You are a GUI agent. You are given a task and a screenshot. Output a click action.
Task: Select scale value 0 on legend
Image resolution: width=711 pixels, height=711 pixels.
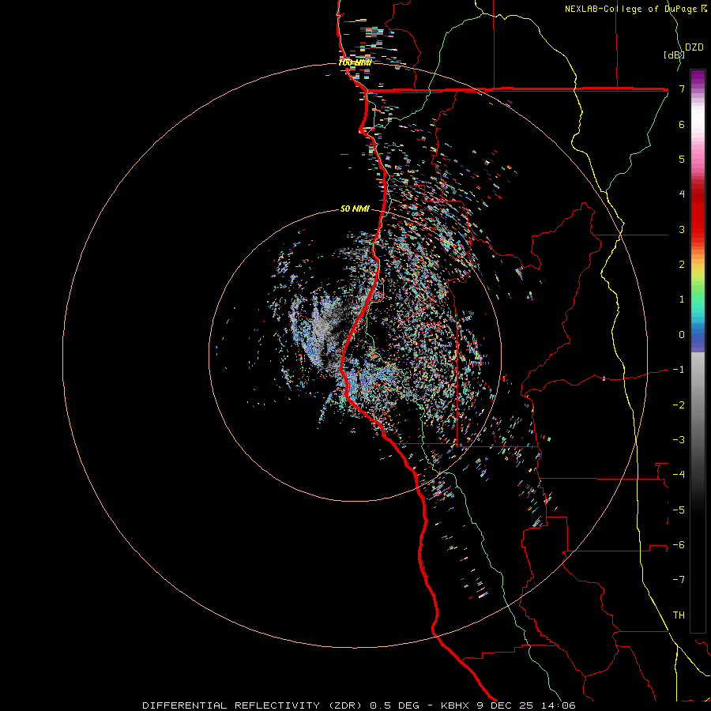click(x=682, y=335)
